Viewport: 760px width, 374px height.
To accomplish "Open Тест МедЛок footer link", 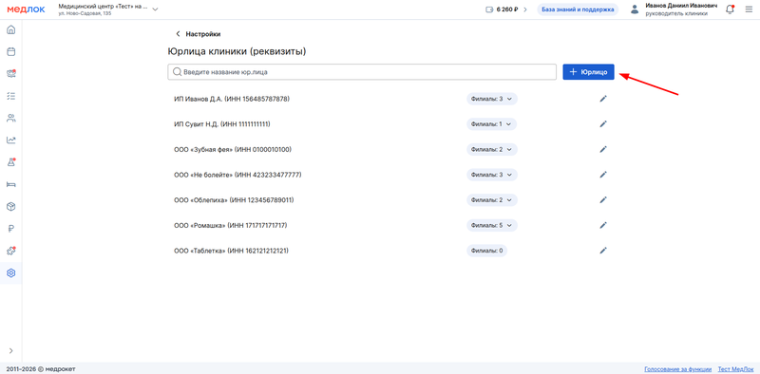I will point(735,368).
